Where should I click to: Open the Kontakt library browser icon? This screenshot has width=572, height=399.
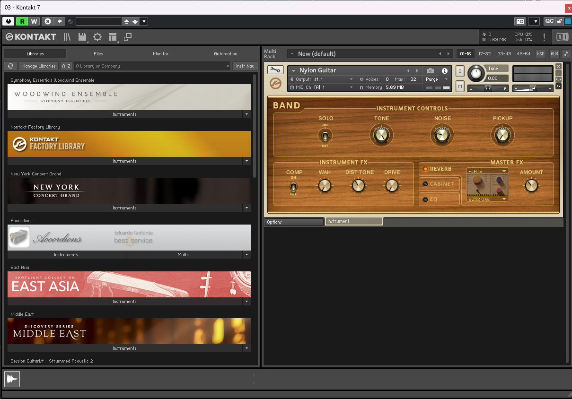[67, 37]
